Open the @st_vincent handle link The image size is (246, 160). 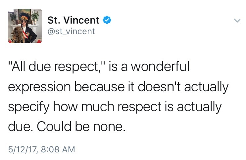click(71, 31)
